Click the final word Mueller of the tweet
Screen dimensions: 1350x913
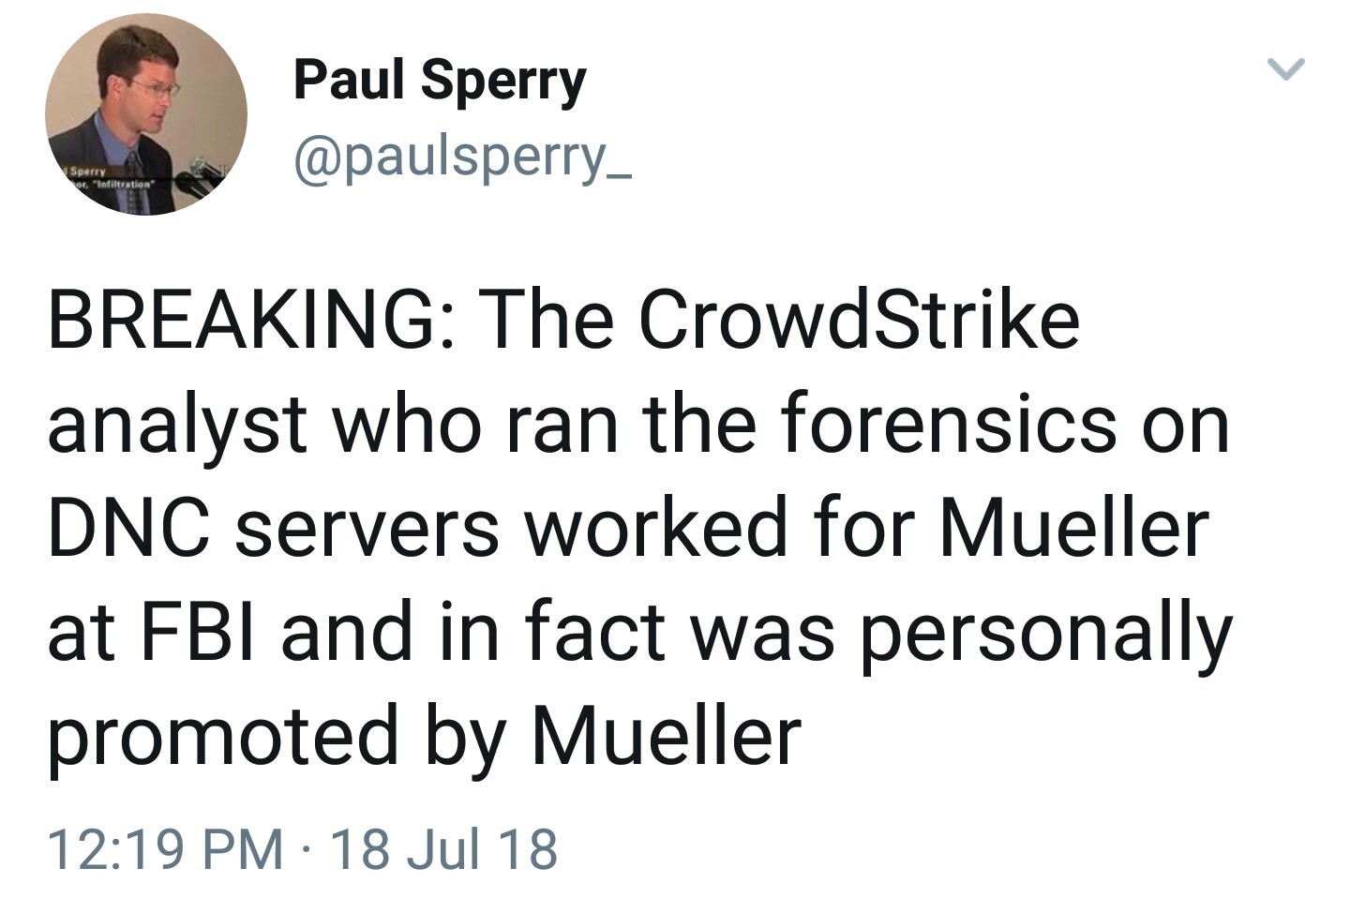667,736
